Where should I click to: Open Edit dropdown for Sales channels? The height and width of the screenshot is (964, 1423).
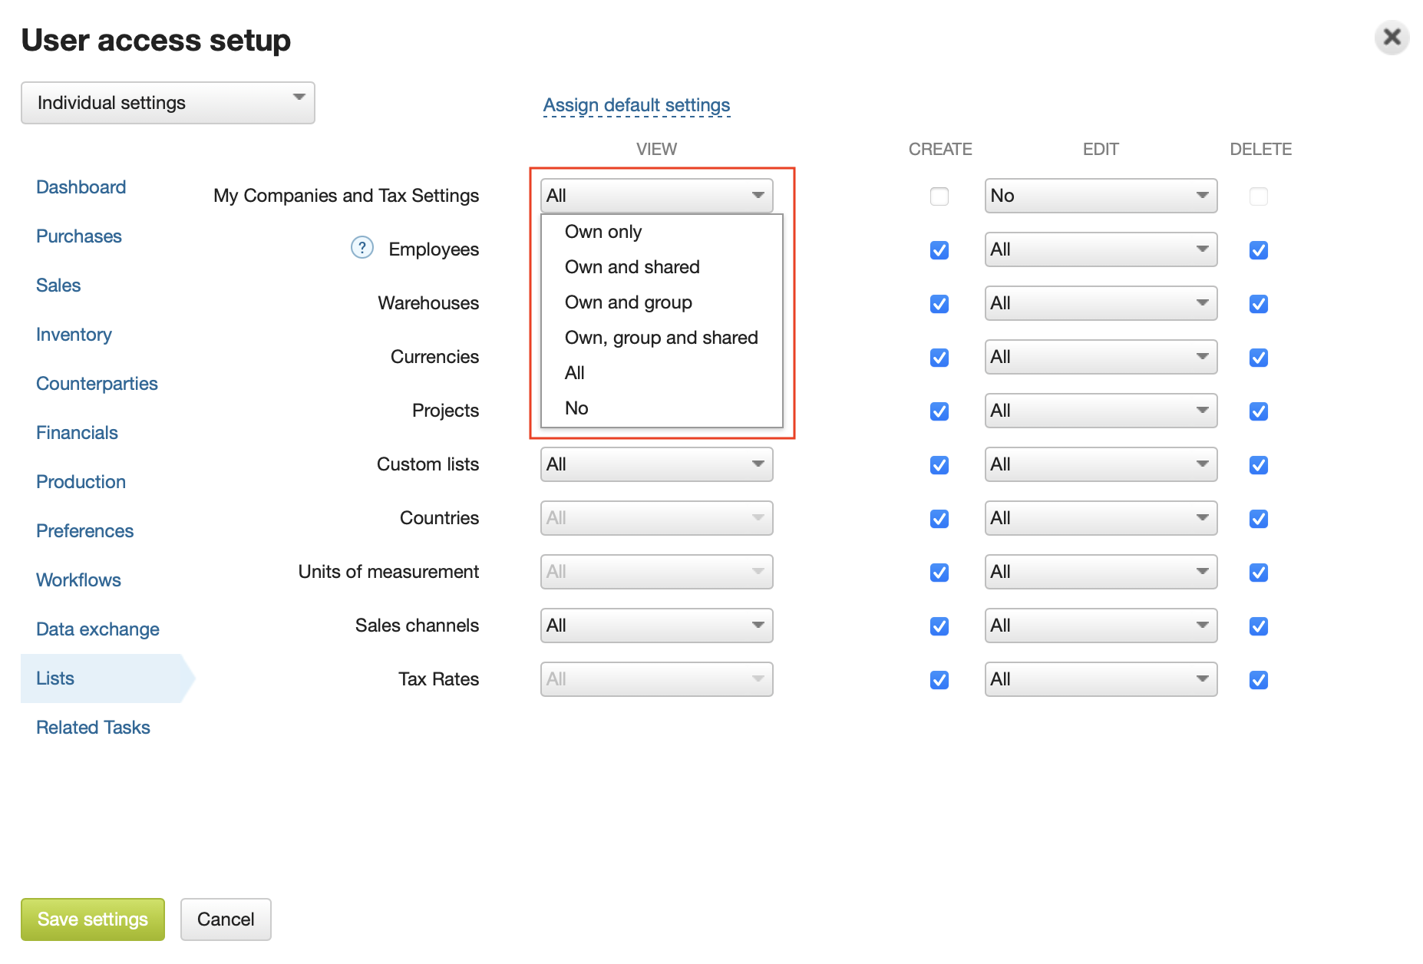click(x=1101, y=626)
